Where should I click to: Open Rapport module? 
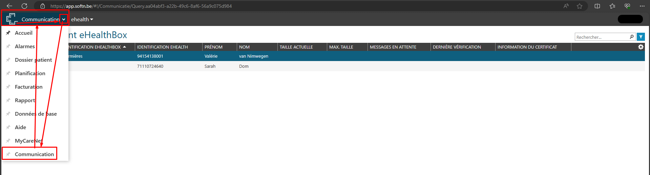25,100
